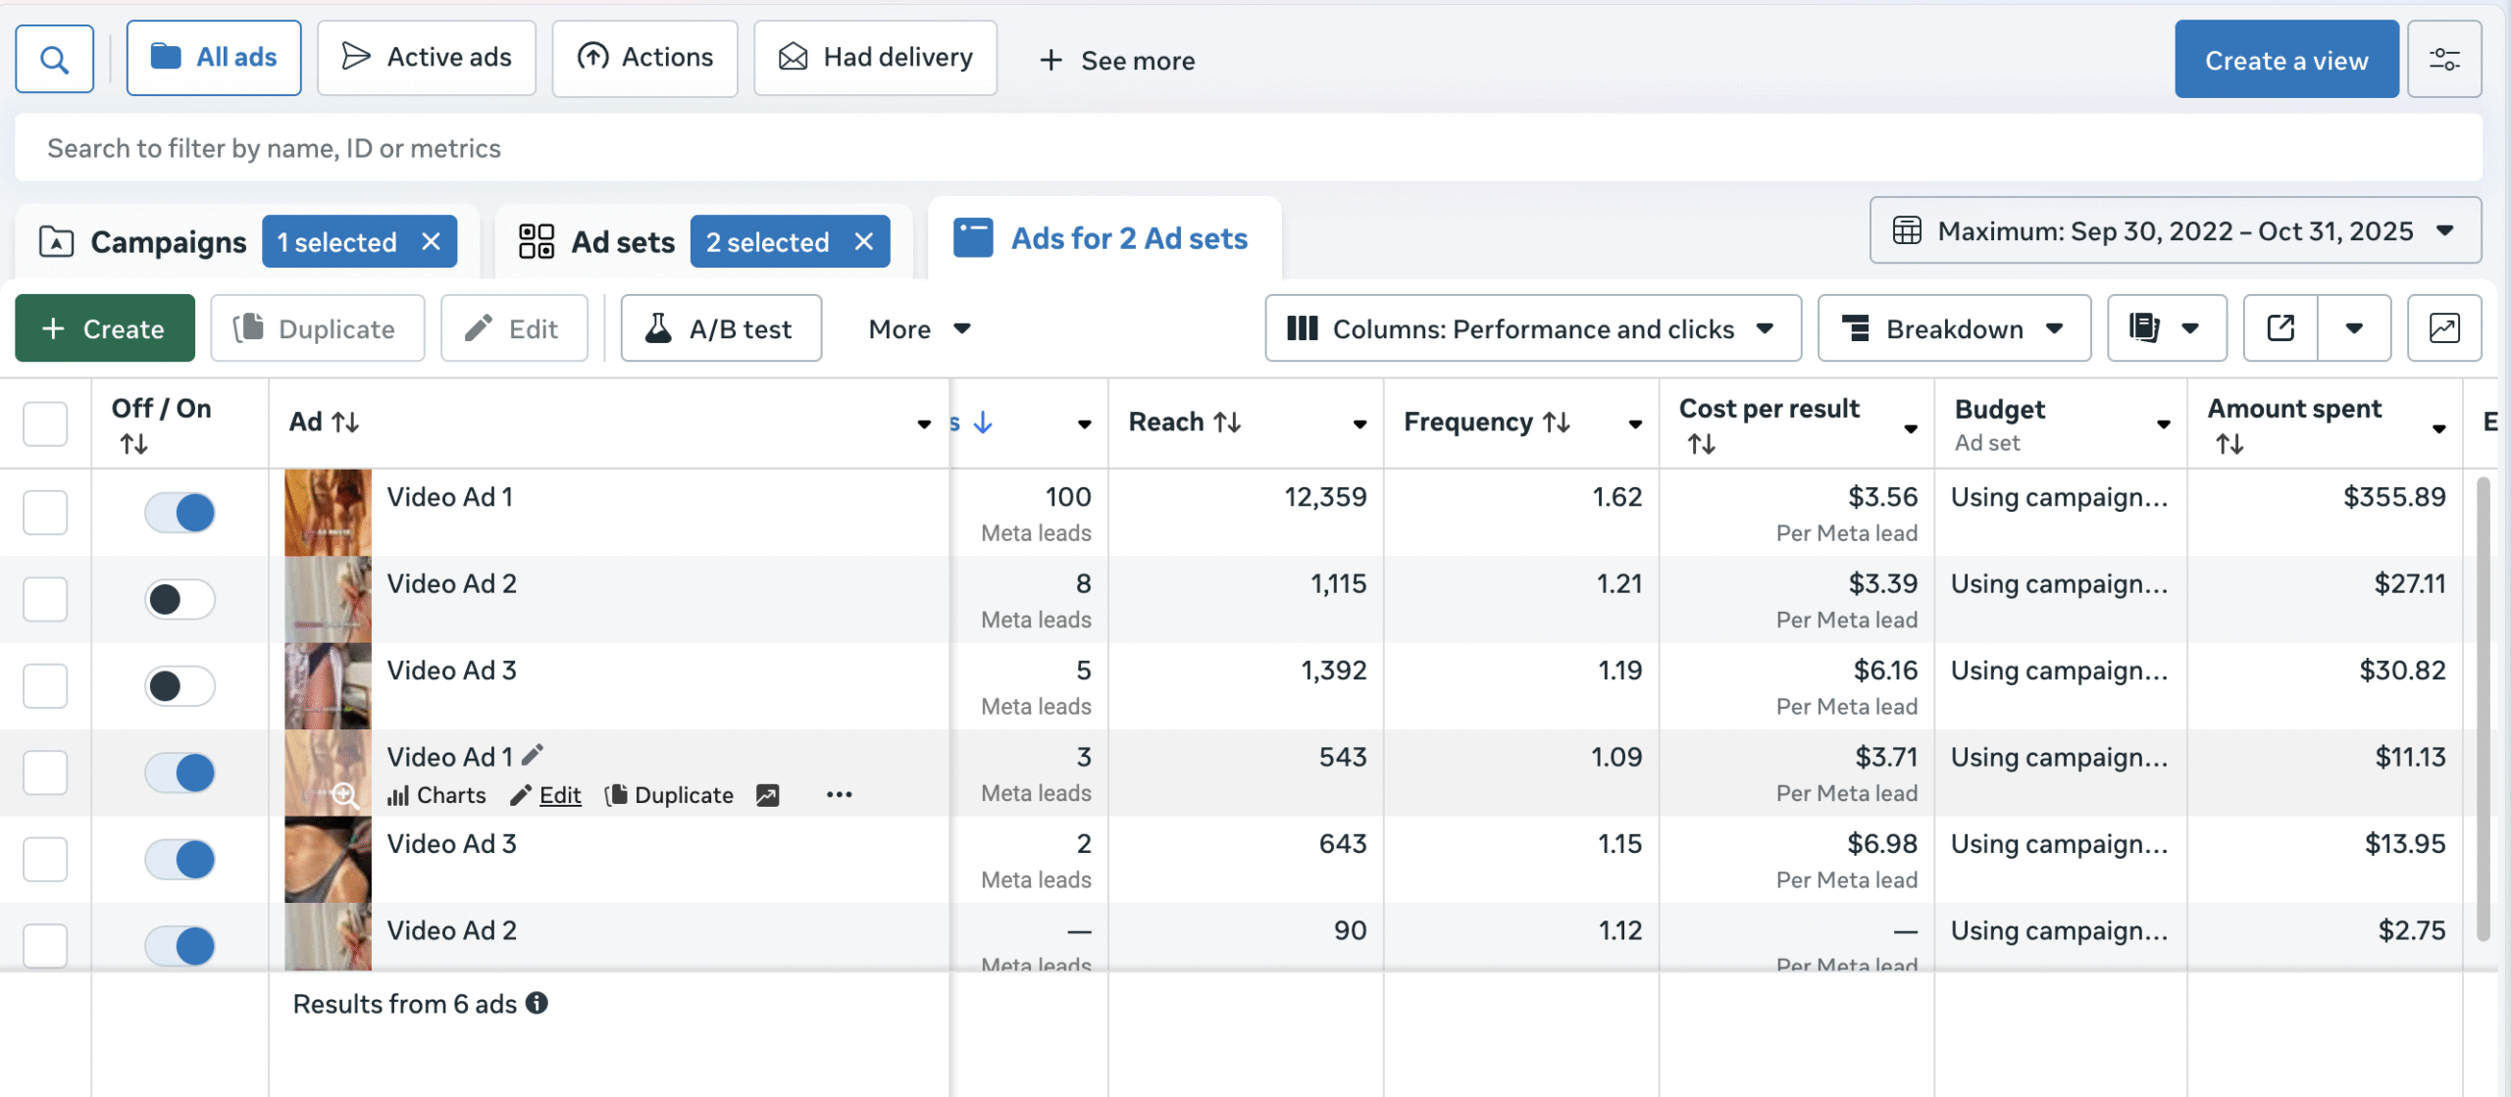Open the Columns: Performance and clicks dropdown

[1533, 327]
